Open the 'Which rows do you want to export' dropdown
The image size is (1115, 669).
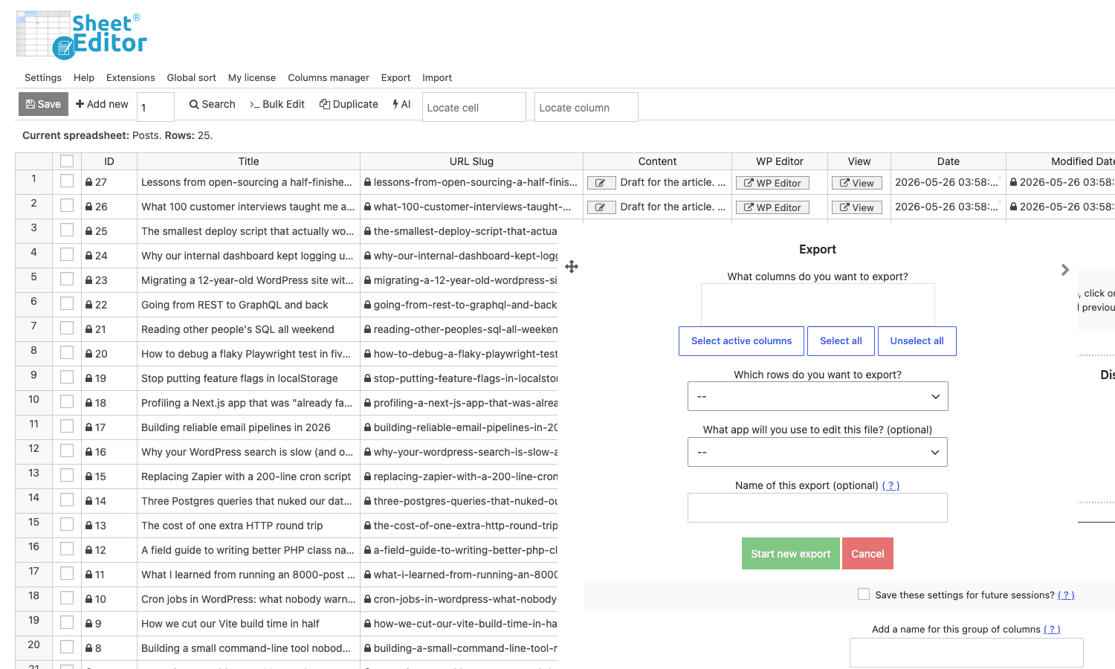[818, 396]
